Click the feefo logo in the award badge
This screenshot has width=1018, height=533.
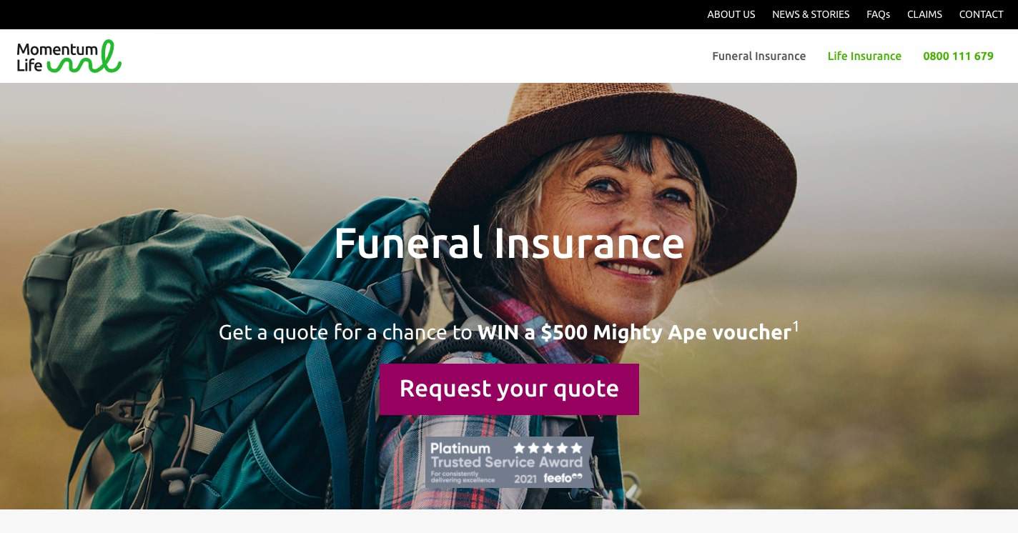[563, 478]
